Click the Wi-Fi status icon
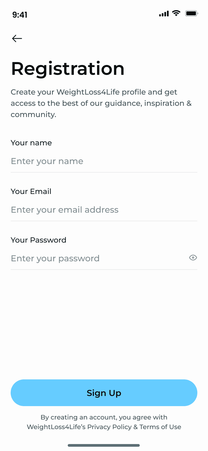The image size is (208, 451). click(x=176, y=13)
